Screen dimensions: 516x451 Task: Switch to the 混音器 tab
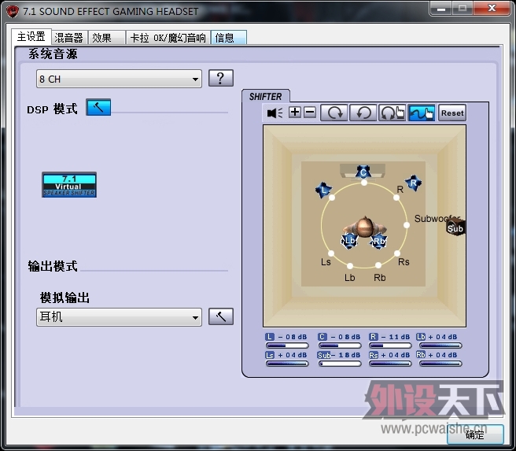pos(68,38)
